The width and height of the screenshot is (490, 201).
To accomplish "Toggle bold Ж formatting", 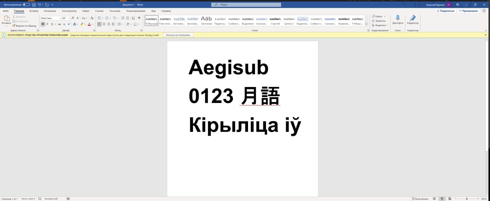I will [43, 24].
